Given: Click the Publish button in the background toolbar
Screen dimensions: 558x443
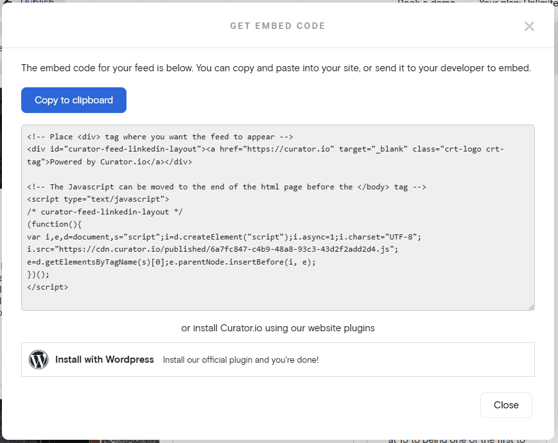Looking at the screenshot, I should click(37, 3).
